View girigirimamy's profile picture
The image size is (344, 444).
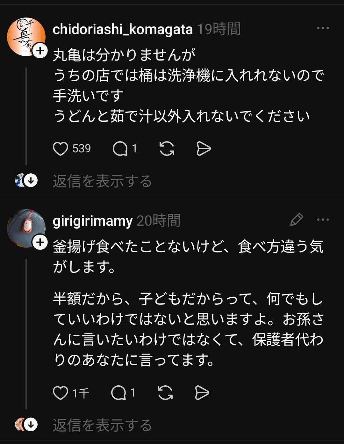(x=25, y=228)
